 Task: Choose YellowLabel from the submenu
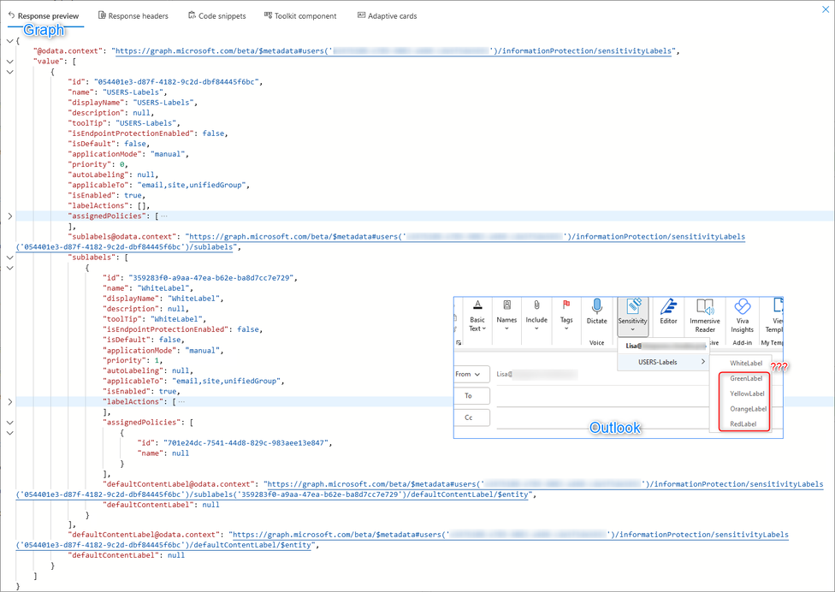pos(747,394)
